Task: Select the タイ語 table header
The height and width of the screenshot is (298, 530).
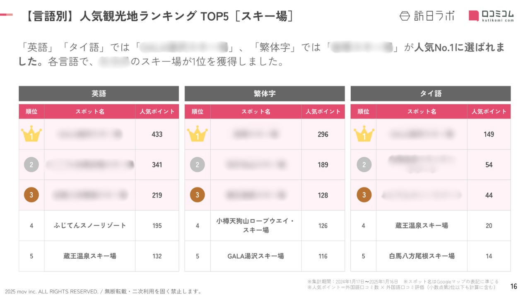Action: [431, 94]
